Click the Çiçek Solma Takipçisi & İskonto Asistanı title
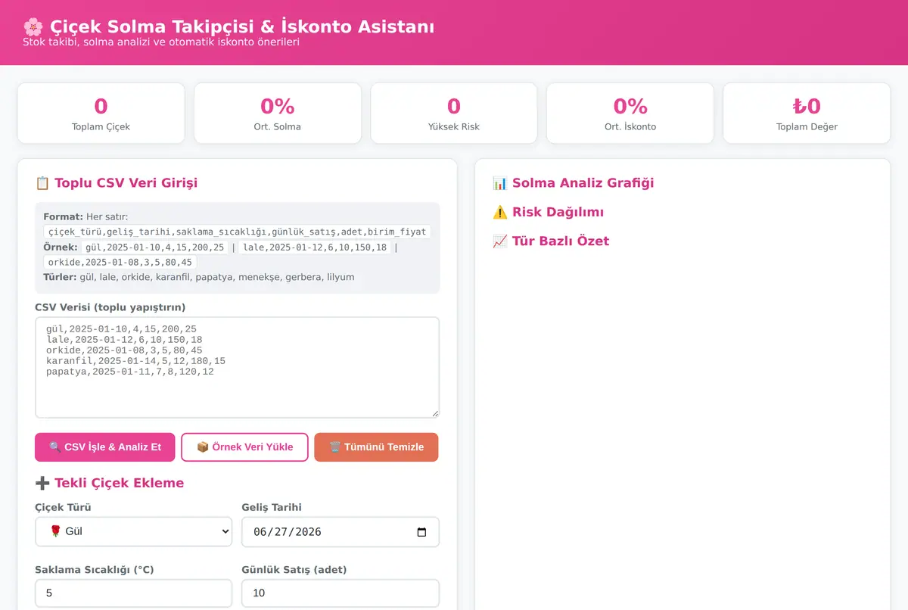The width and height of the screenshot is (908, 610). pyautogui.click(x=242, y=26)
